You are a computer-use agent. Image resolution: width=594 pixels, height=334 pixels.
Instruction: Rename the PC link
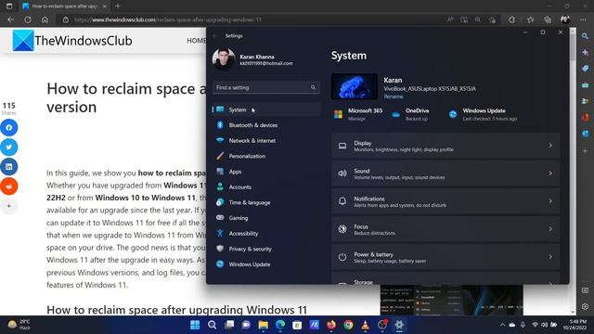coord(394,96)
